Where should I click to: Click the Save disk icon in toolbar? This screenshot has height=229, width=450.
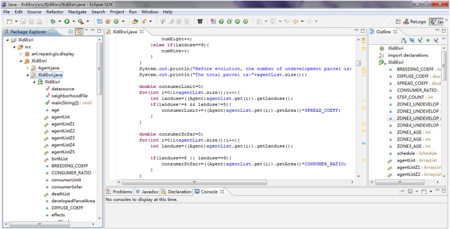[x=23, y=22]
